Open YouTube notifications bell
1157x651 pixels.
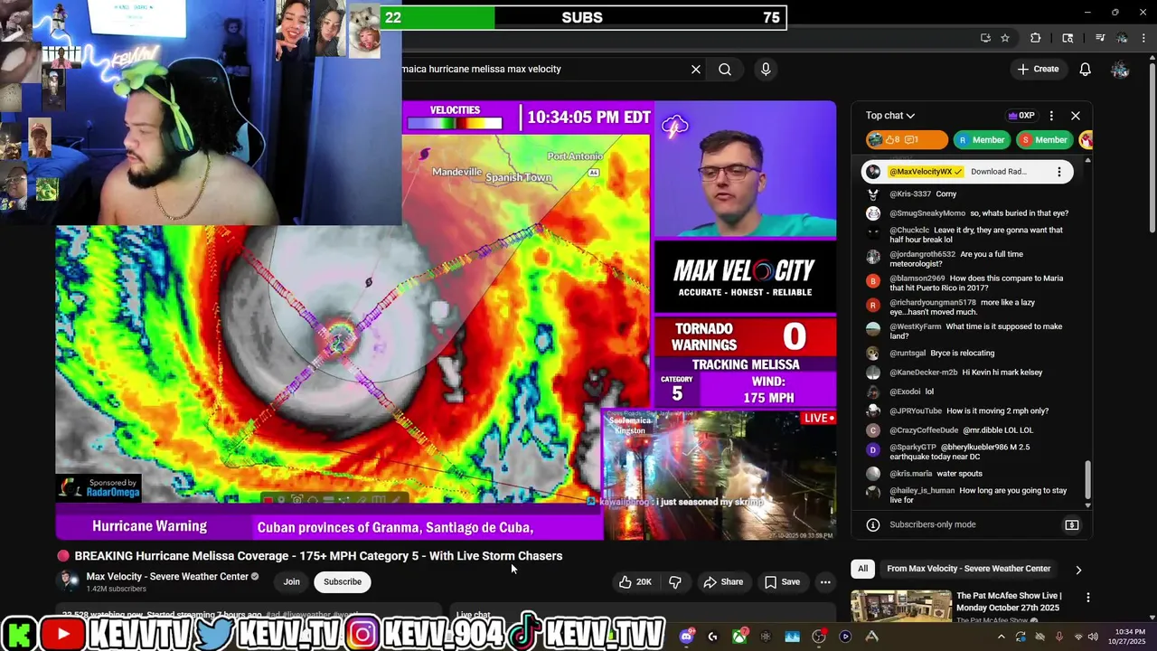pyautogui.click(x=1086, y=69)
